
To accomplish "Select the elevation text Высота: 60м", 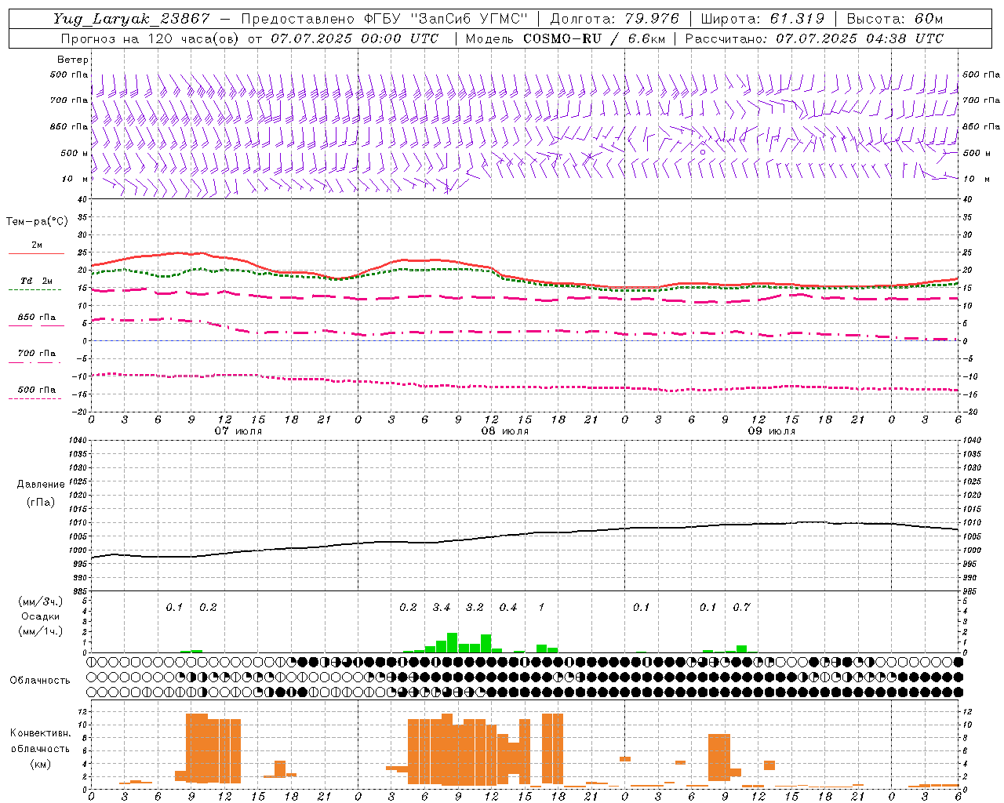I will click(x=895, y=19).
